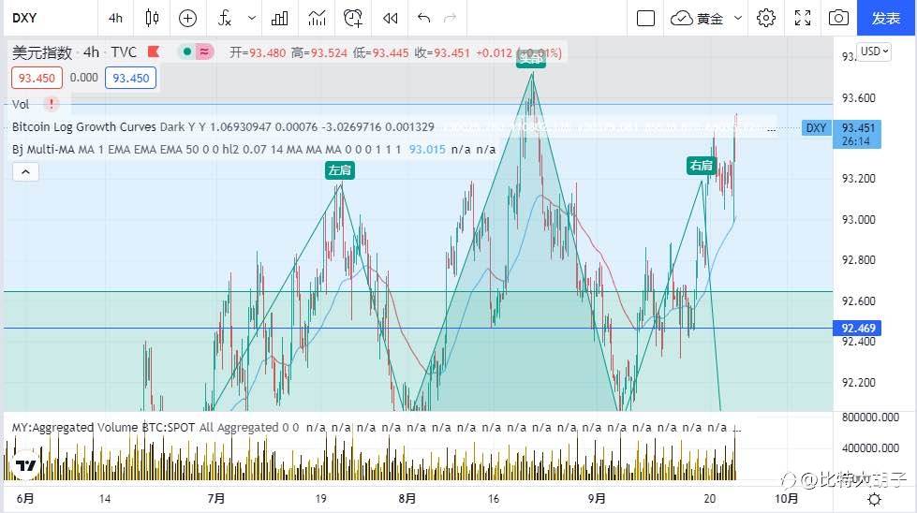Select Bitcoin Log Growth Curves indicator legend

coord(223,126)
